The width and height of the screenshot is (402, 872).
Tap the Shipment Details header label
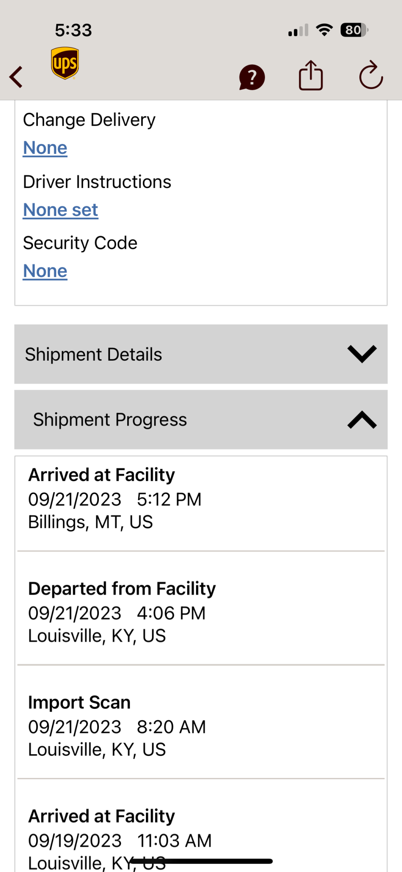[93, 354]
